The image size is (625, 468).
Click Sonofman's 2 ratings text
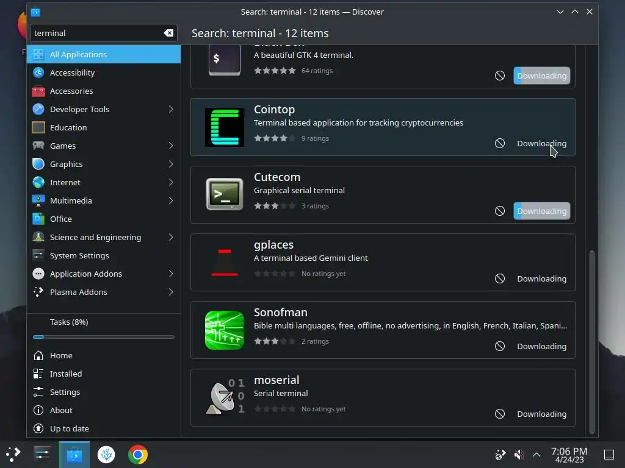(x=315, y=341)
